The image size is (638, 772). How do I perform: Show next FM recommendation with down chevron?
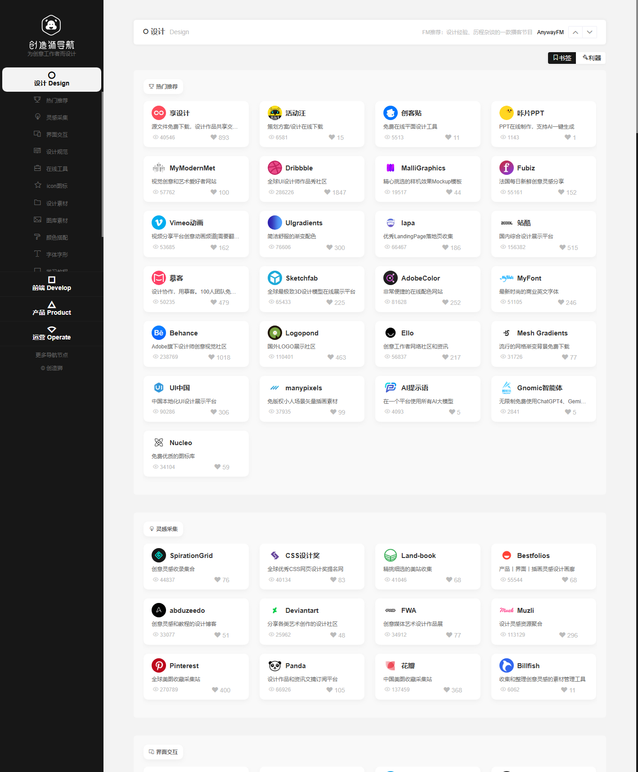point(589,32)
